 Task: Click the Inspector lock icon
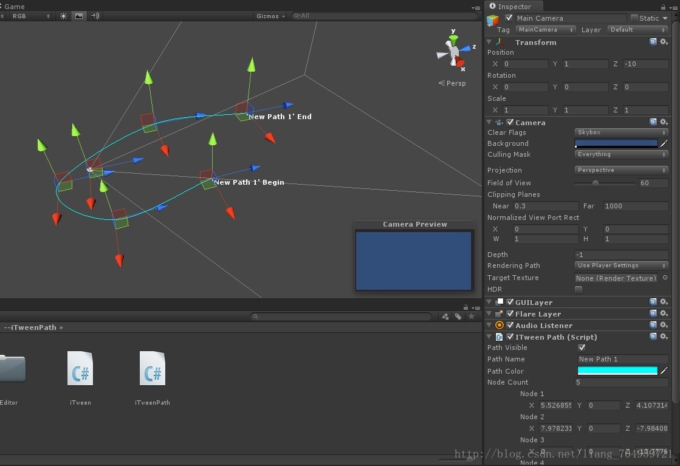click(663, 7)
